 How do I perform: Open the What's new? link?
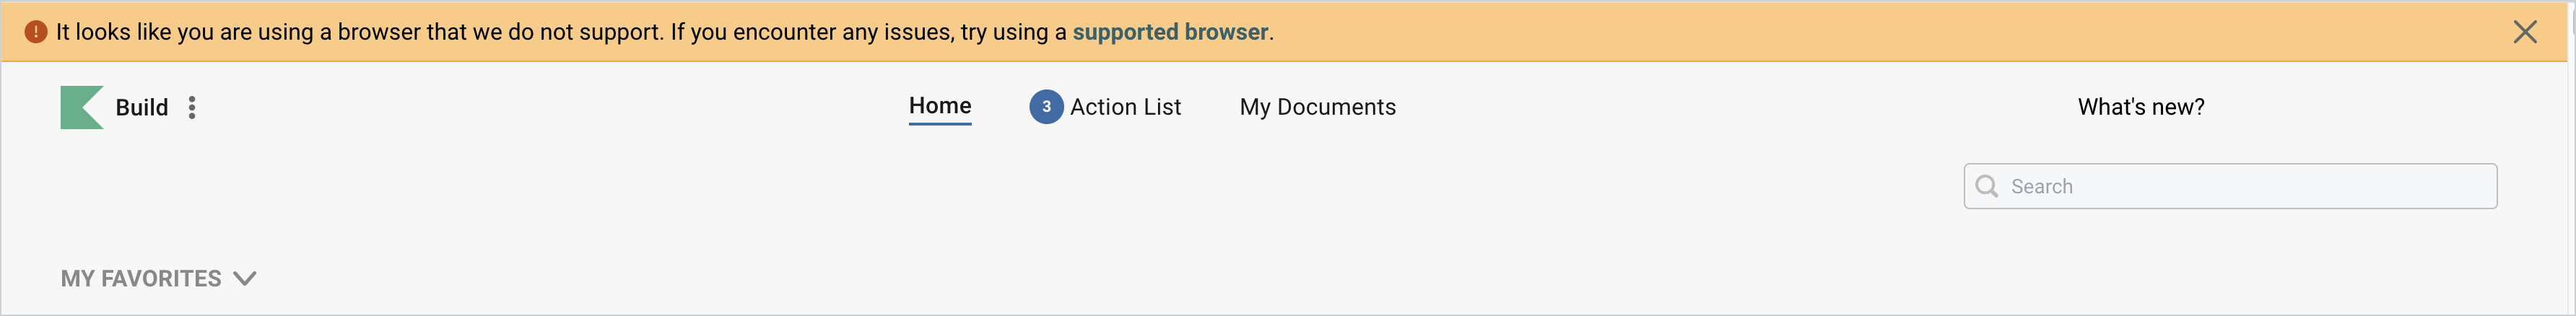pos(2141,107)
